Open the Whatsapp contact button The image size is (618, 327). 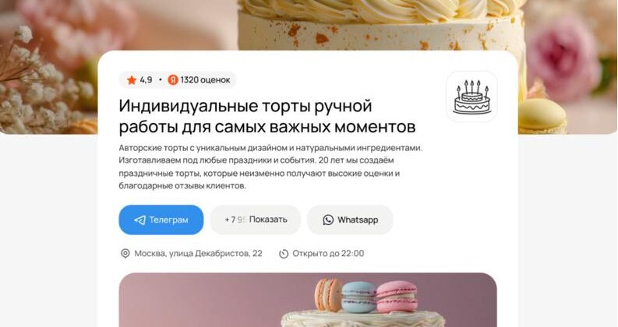point(350,220)
